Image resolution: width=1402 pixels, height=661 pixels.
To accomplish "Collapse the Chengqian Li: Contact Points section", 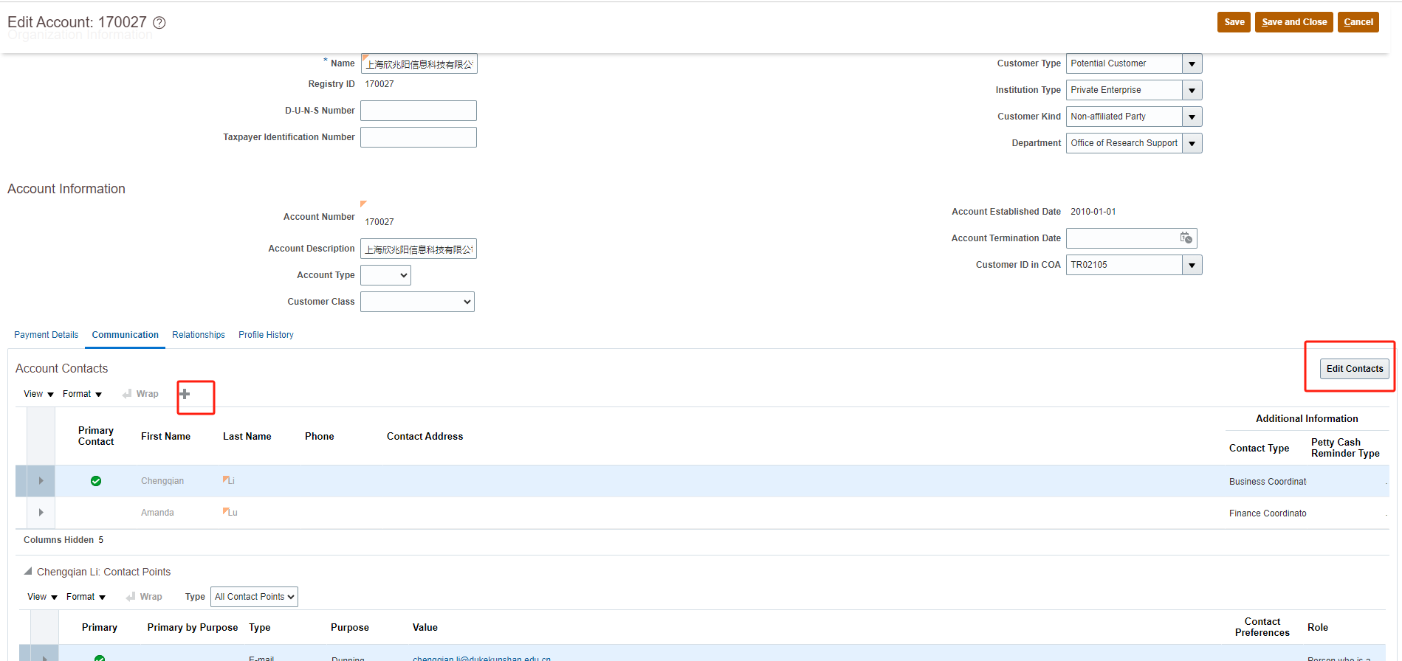I will [28, 571].
